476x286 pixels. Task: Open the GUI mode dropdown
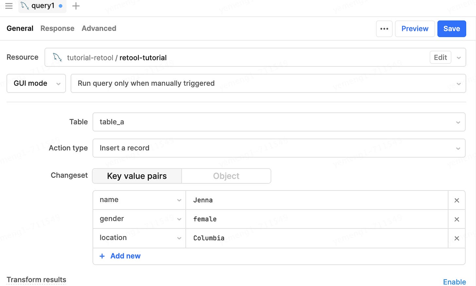click(36, 83)
